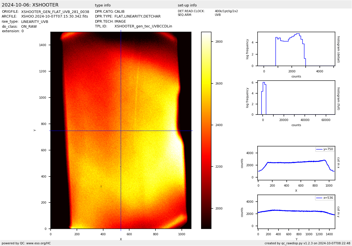The image size is (352, 246).
Task: Click the ORIGFILE value XSHOOTER_GEN_FLAT_UVB_281_0038
Action: (x=55, y=12)
